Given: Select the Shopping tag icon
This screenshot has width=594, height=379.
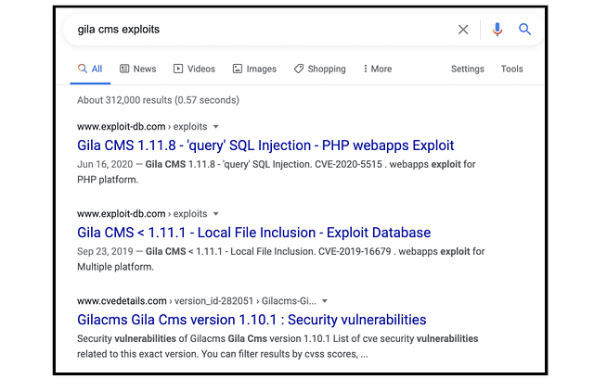Looking at the screenshot, I should point(299,69).
